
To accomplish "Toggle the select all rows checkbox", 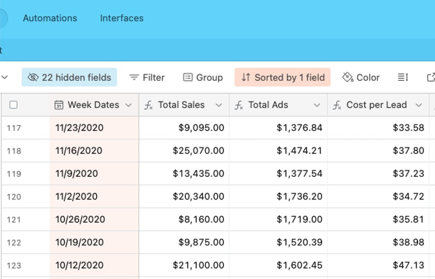I will pos(13,105).
